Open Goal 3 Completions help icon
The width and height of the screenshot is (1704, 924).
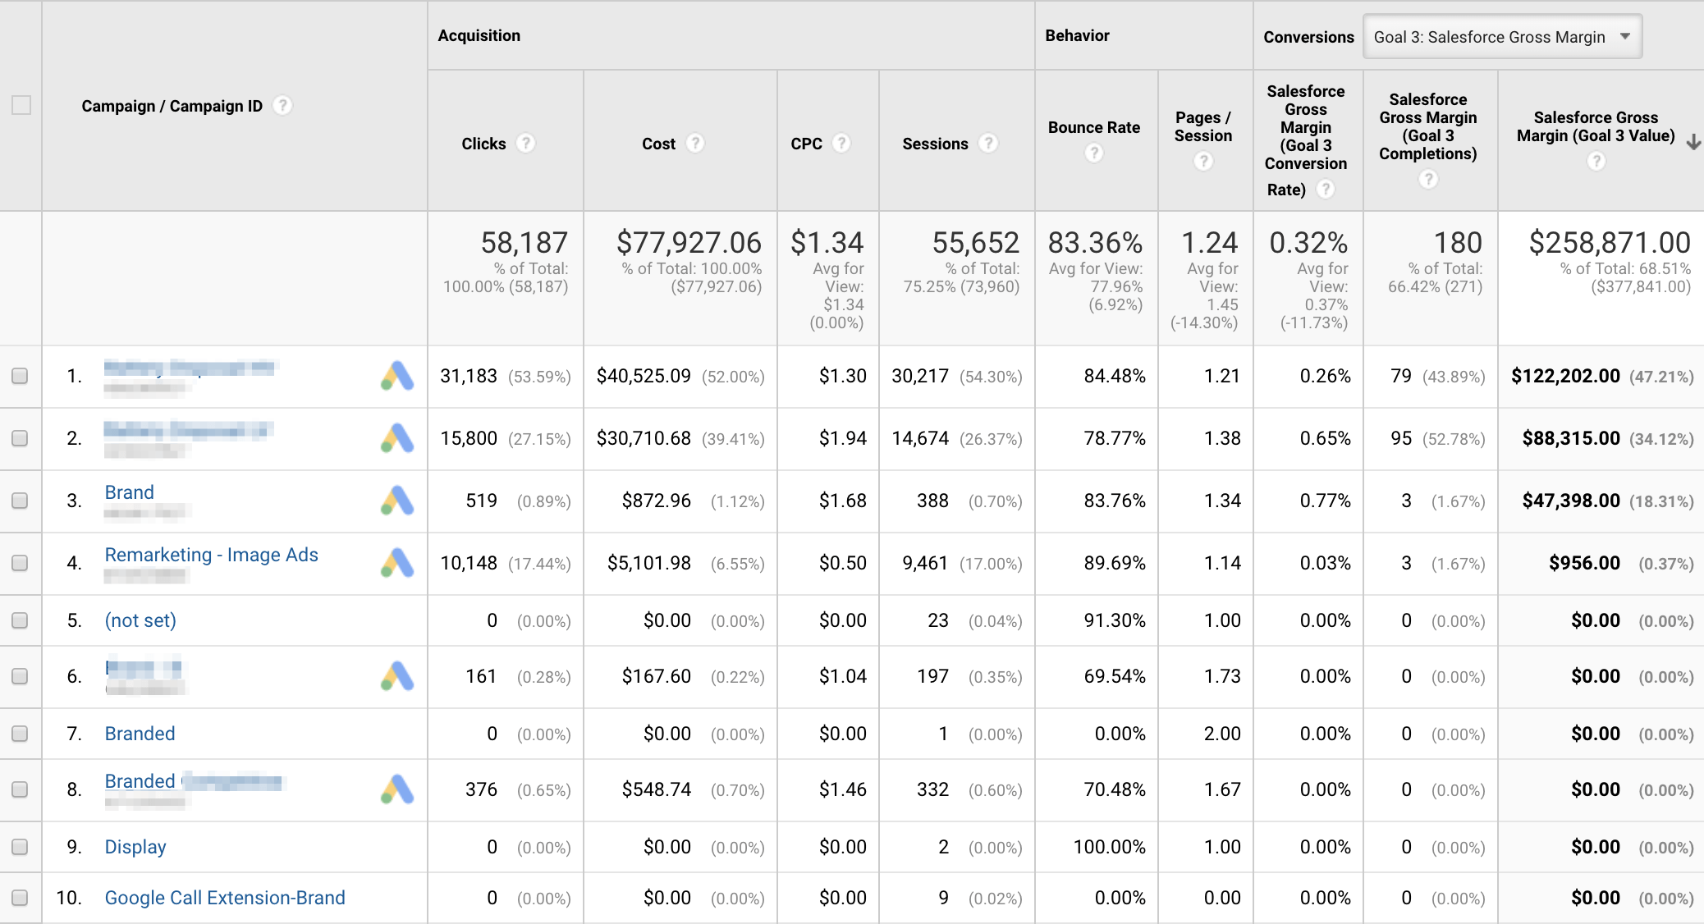click(1428, 180)
